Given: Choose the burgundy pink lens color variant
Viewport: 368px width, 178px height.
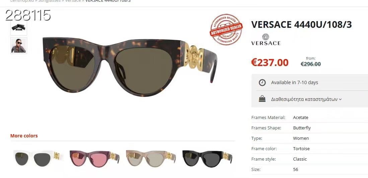Looking at the screenshot, I should pos(94,159).
